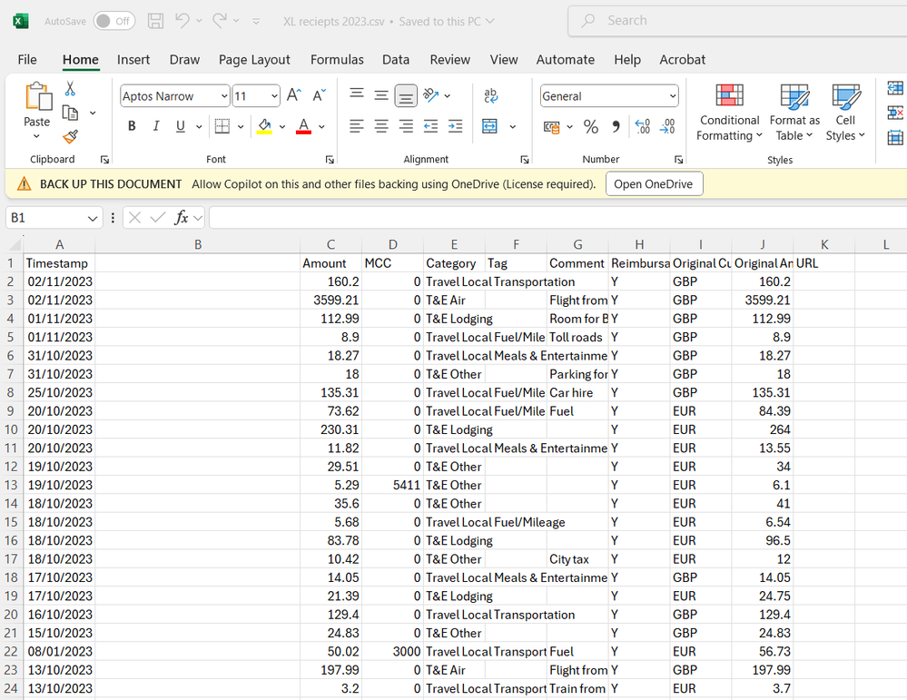Open the Formulas ribbon tab
Image resolution: width=907 pixels, height=700 pixels.
tap(337, 60)
